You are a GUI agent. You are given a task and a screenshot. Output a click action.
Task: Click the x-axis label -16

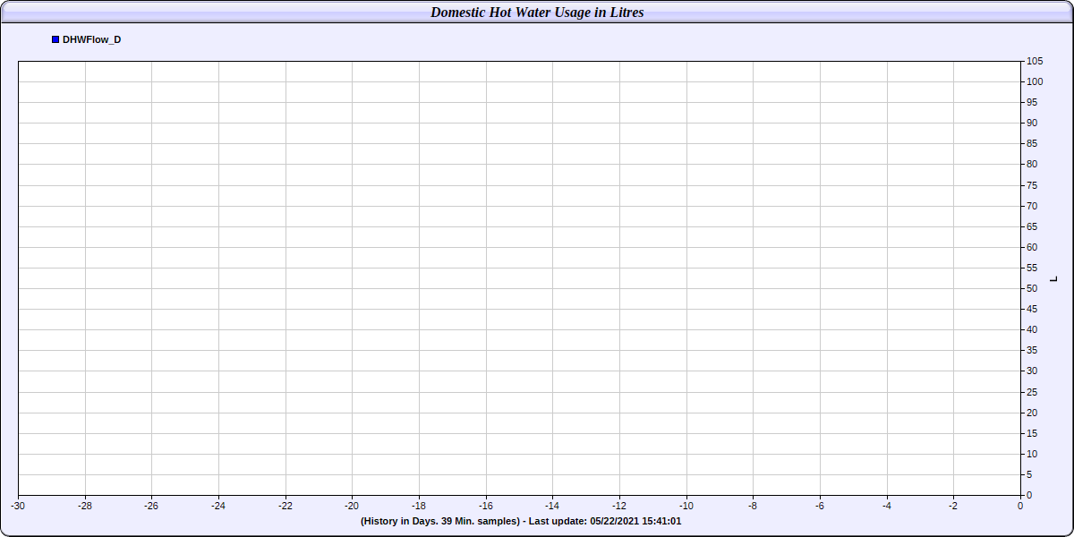485,506
